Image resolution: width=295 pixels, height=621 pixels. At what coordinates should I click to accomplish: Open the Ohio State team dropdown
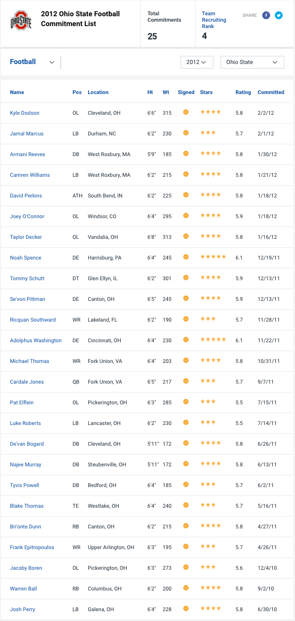coord(252,62)
